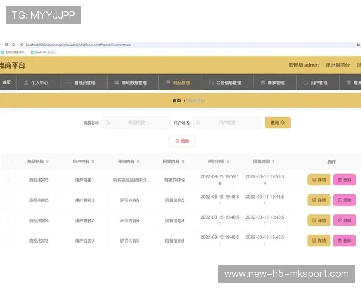Sort table by 评价时间 column arrows
The image size is (361, 289).
click(228, 161)
